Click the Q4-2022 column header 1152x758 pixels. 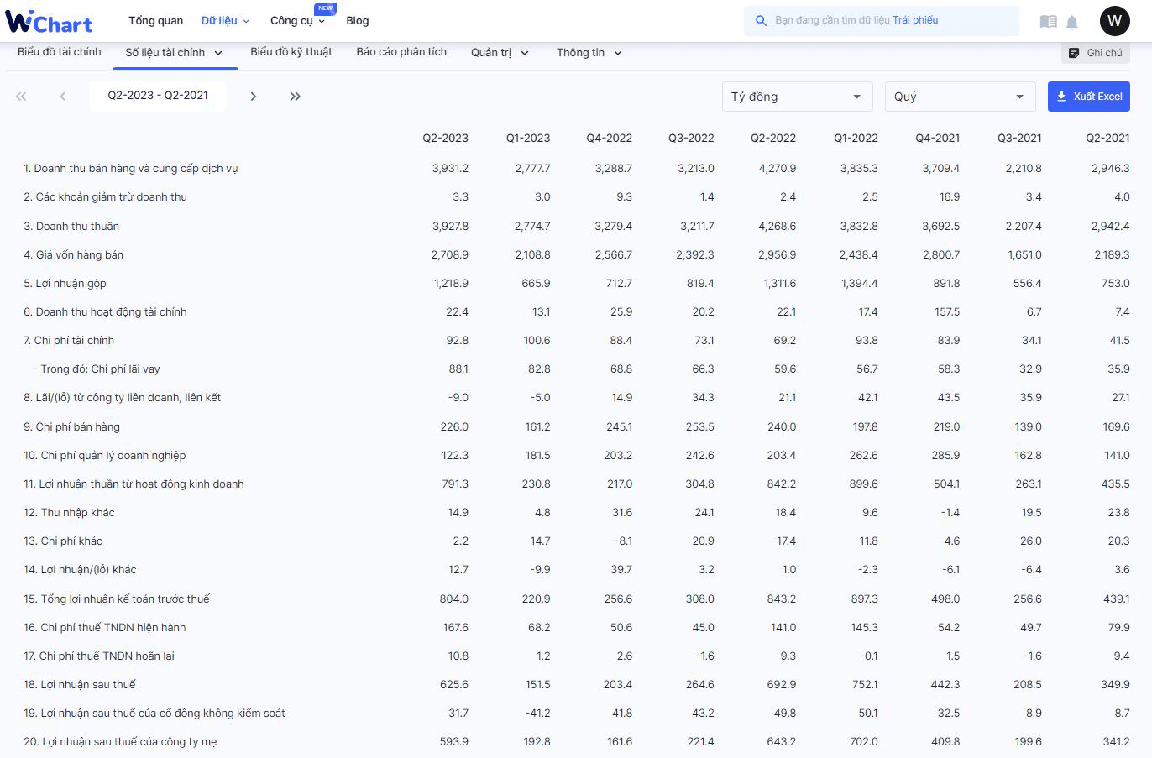[609, 138]
